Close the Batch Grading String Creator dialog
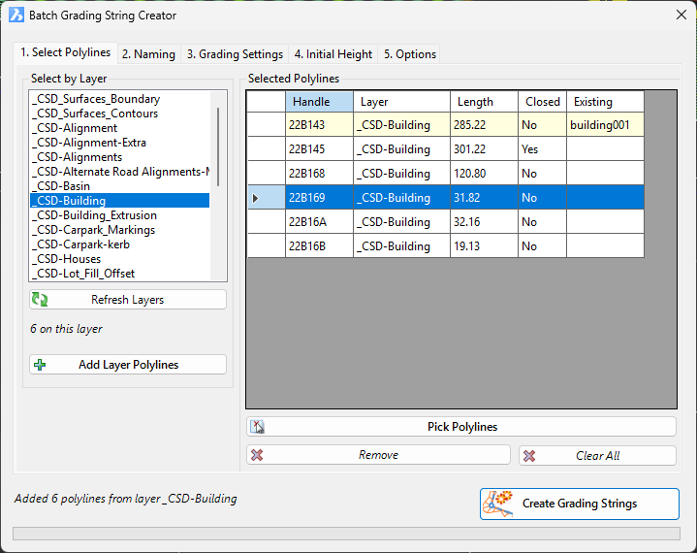The image size is (697, 553). point(680,16)
